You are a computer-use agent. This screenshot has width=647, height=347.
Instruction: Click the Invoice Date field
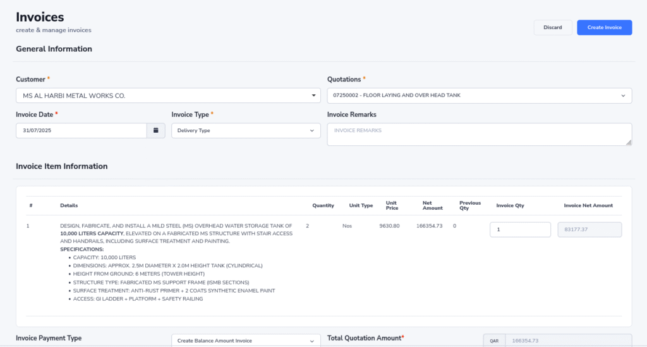coord(82,130)
